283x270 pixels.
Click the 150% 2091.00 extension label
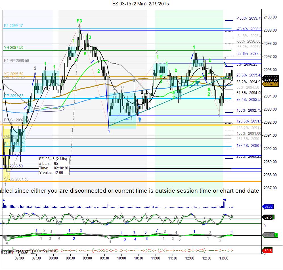tap(249, 133)
